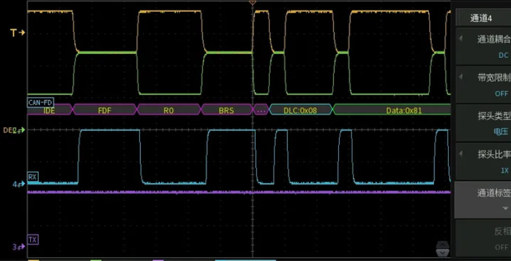Select the DLC:0x08 decode field

click(300, 110)
